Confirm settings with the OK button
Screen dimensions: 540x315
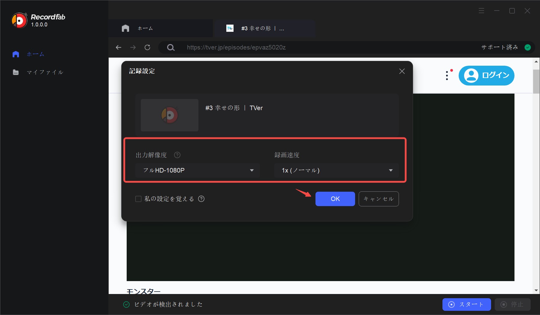click(x=335, y=199)
